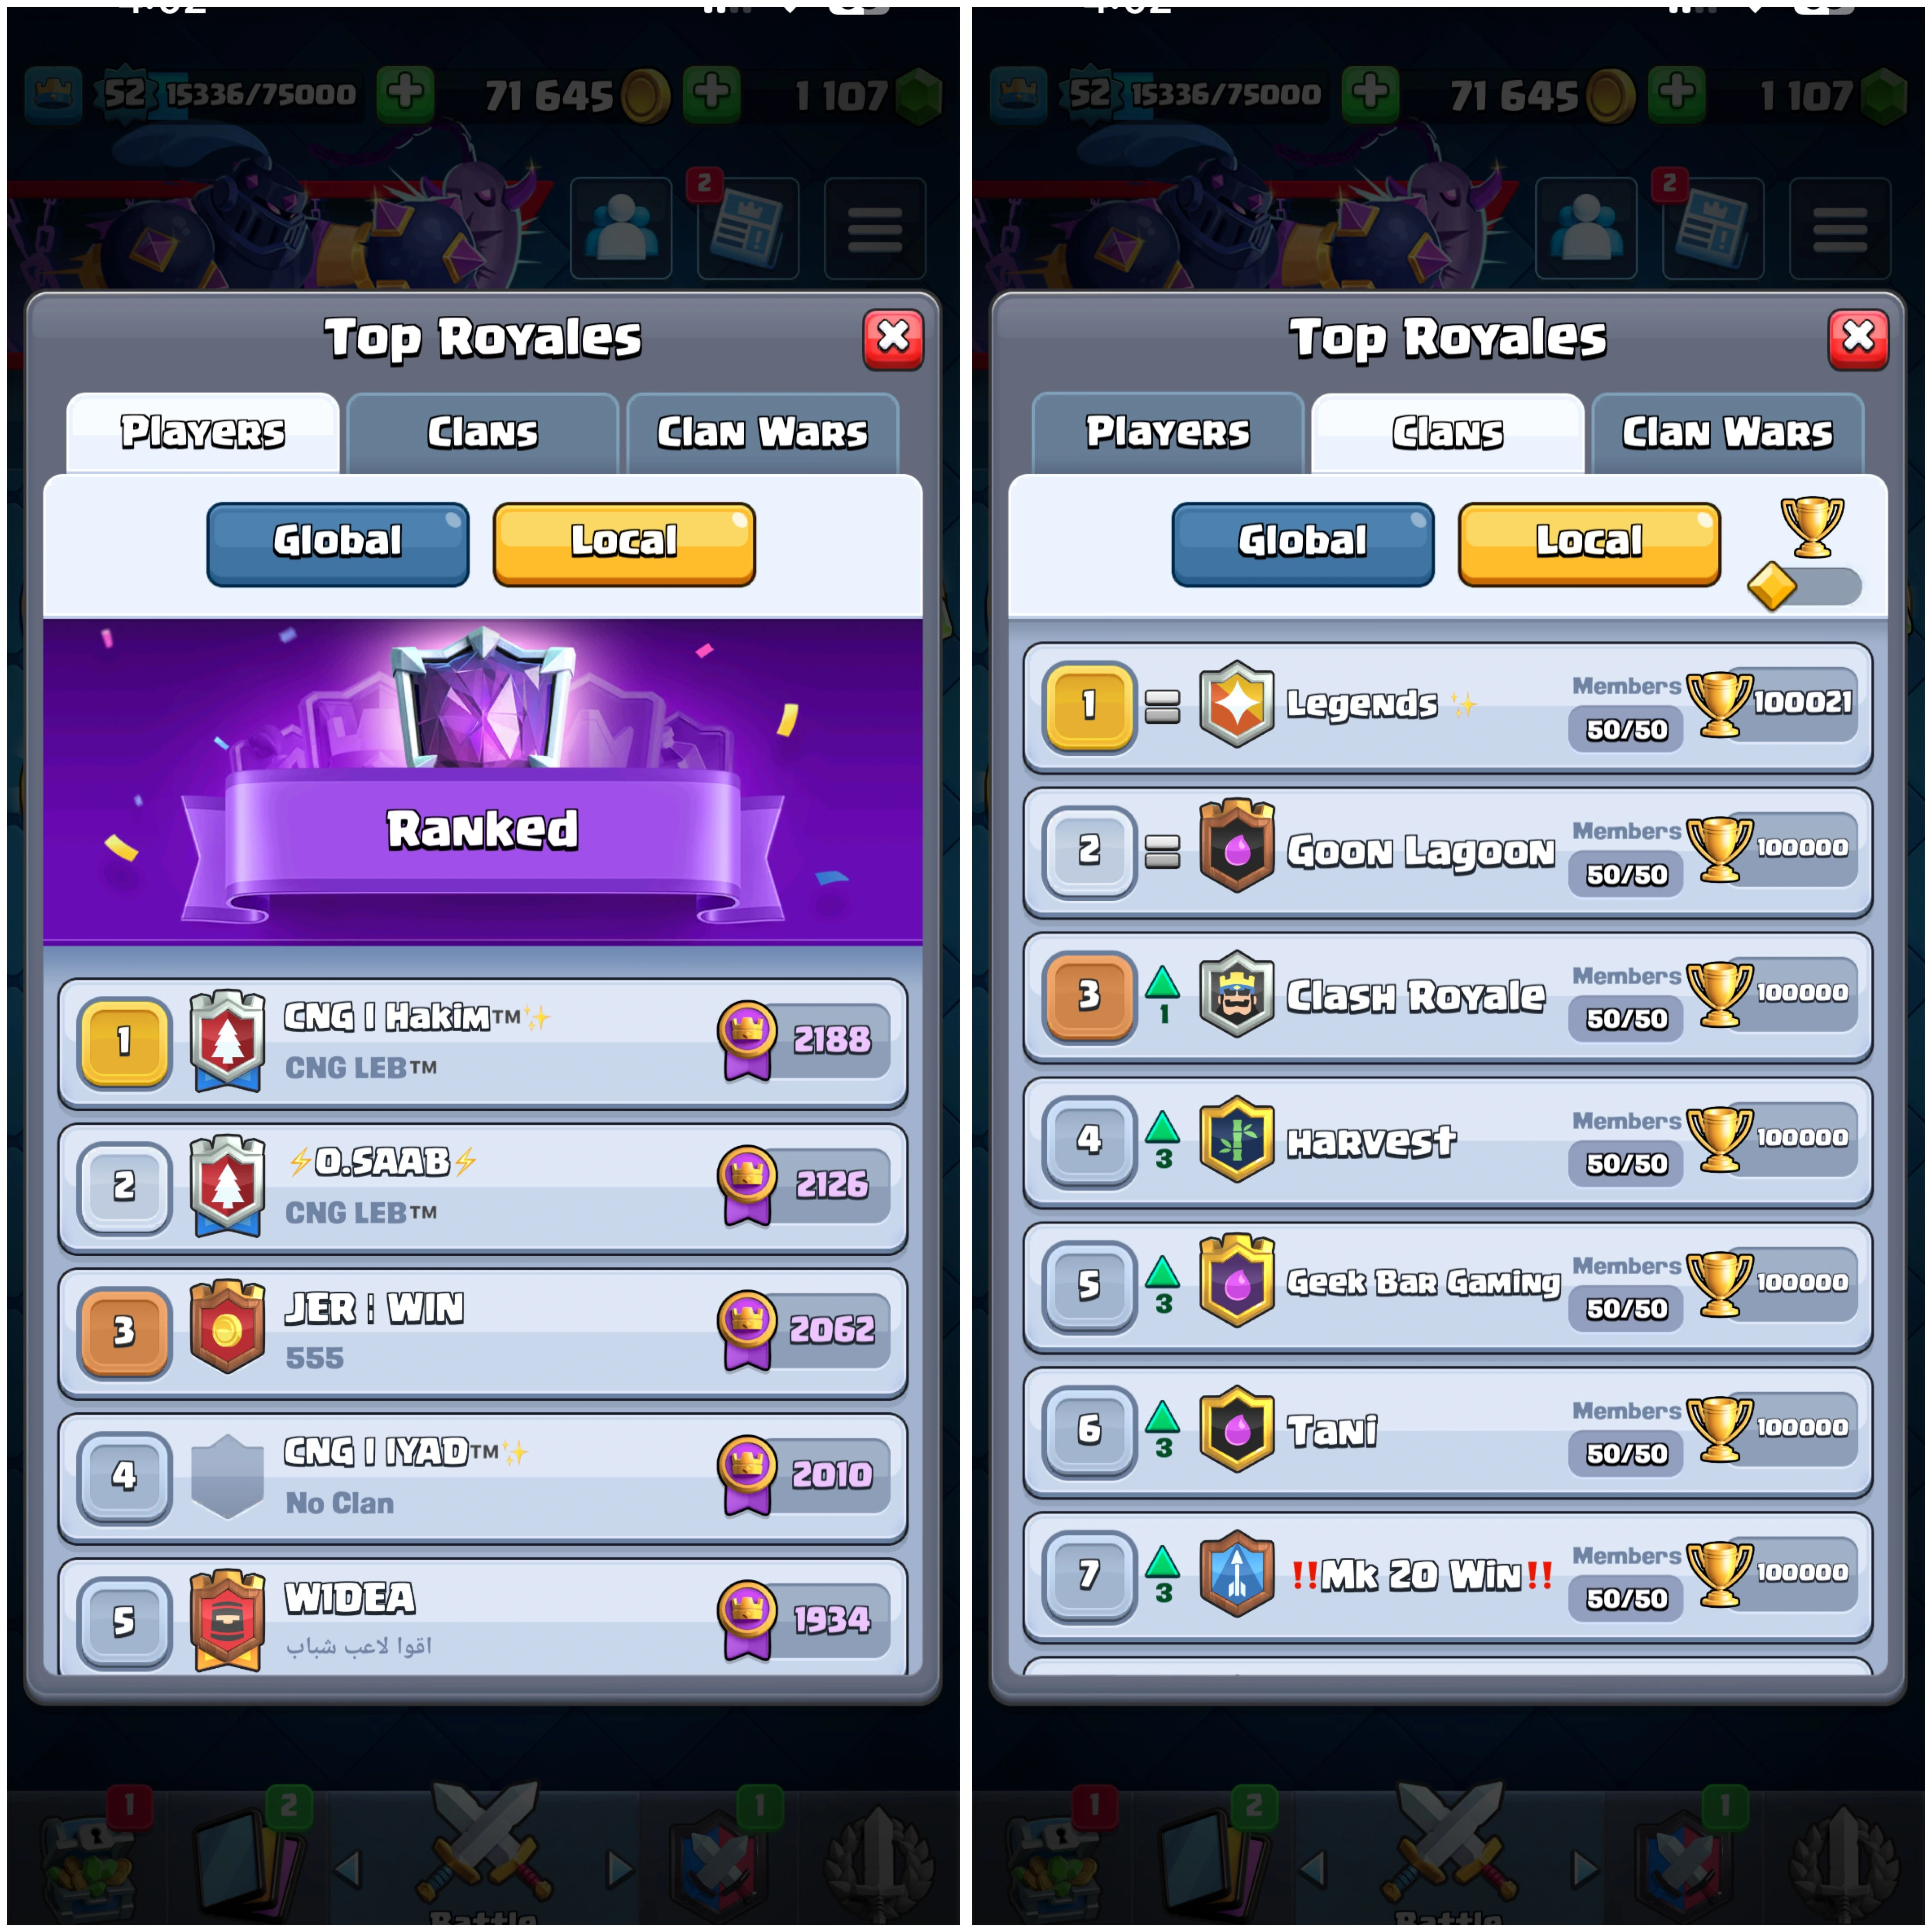Open friends profile icon in left screen
Viewport: 1932px width, 1932px height.
(621, 228)
